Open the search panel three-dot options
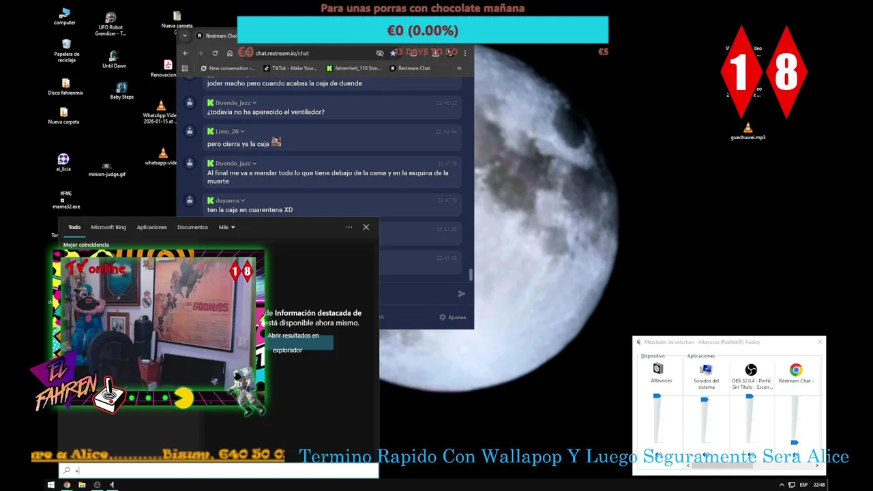Image resolution: width=873 pixels, height=491 pixels. pos(349,227)
